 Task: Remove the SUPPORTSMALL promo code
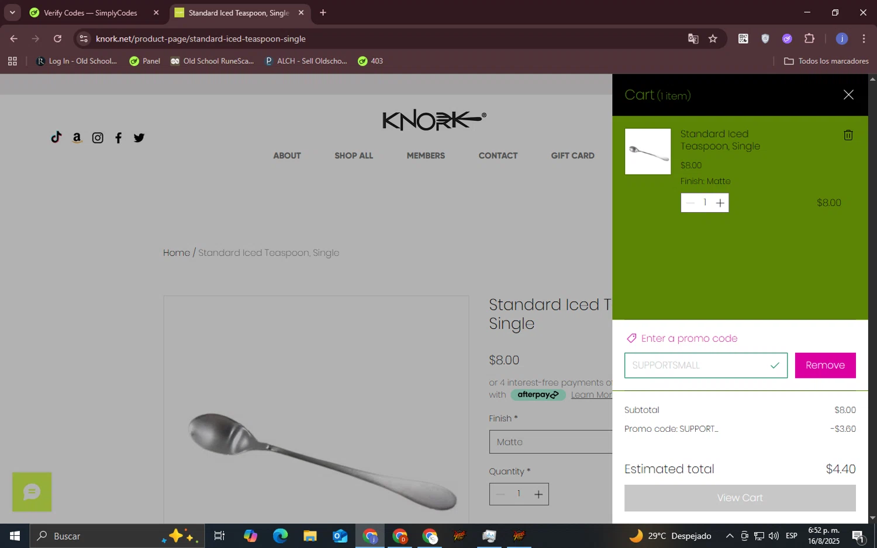(825, 365)
